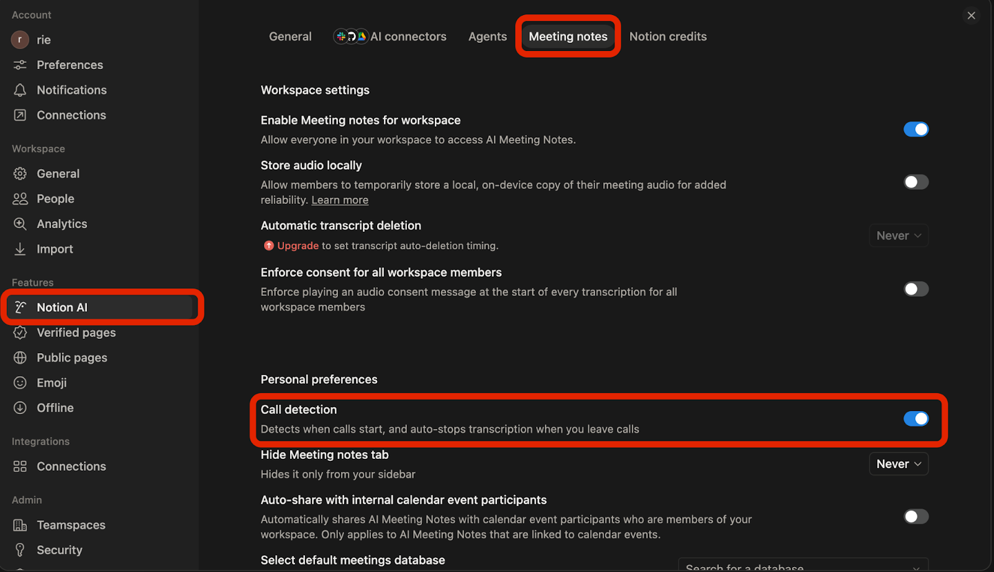
Task: Switch to the Agents tab
Action: tap(487, 36)
